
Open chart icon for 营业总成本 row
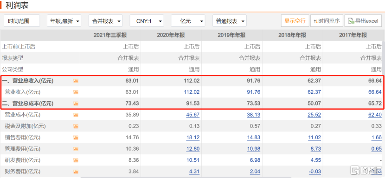click(x=76, y=104)
